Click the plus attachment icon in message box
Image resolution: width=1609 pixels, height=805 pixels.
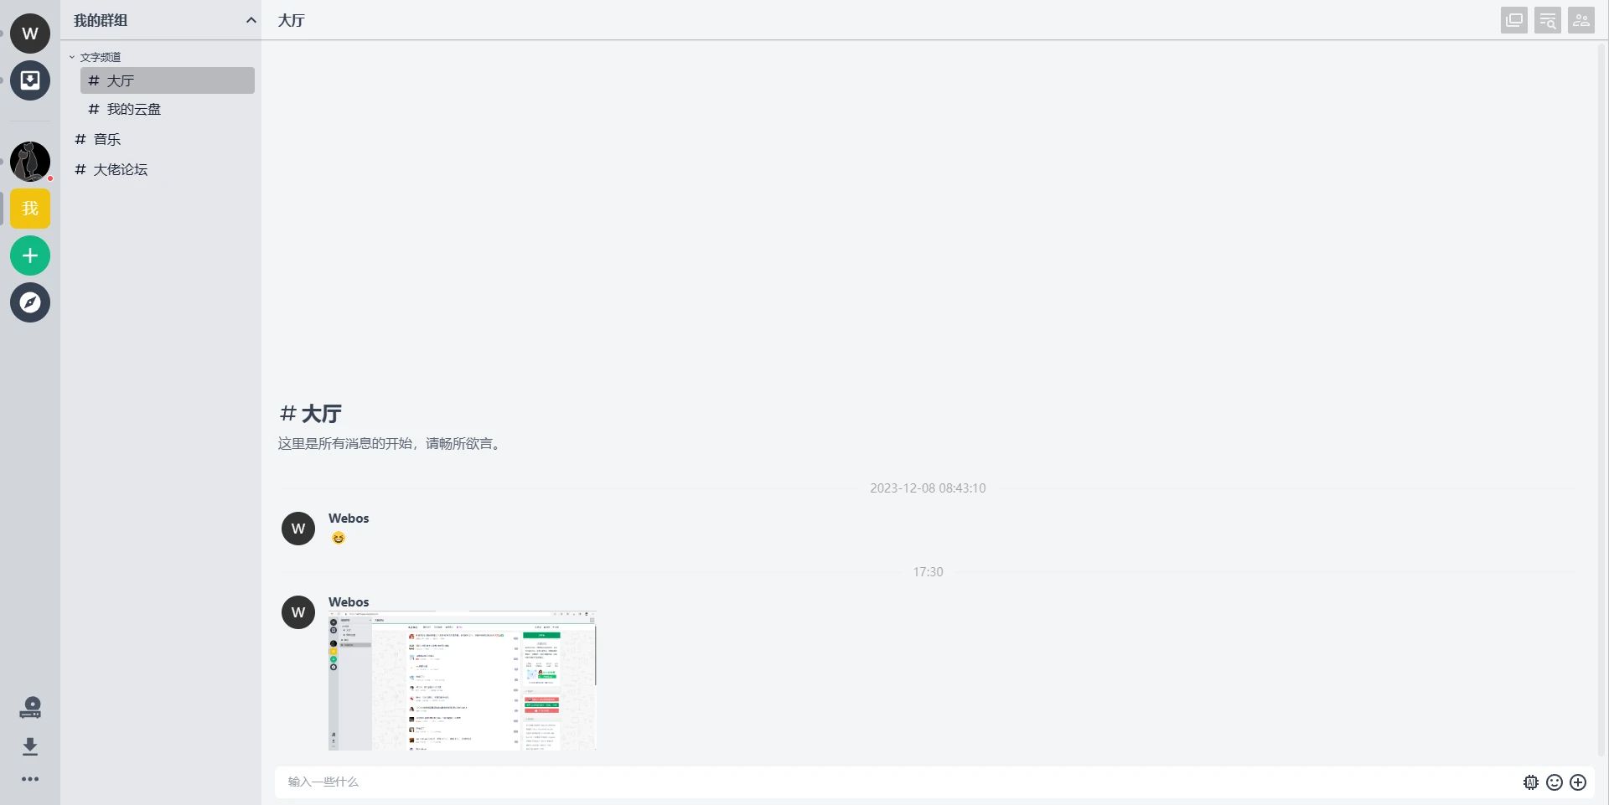[x=1578, y=782]
